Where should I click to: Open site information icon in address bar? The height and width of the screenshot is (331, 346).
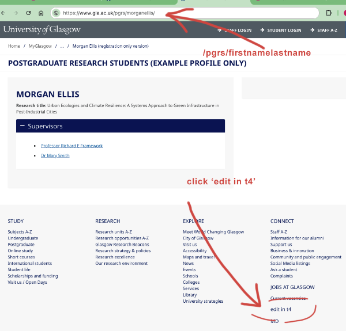coord(56,13)
